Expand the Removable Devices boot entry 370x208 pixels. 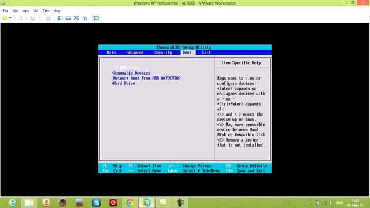coord(131,73)
